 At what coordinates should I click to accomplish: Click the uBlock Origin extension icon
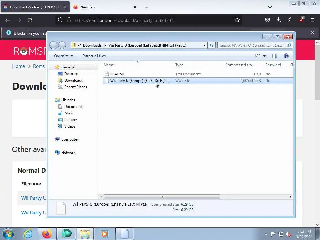tap(302, 20)
